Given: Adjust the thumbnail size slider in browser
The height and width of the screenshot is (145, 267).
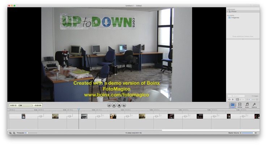Looking at the screenshot, I should 252,99.
